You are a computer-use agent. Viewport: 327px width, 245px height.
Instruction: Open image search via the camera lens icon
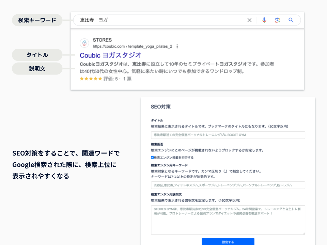(x=277, y=20)
